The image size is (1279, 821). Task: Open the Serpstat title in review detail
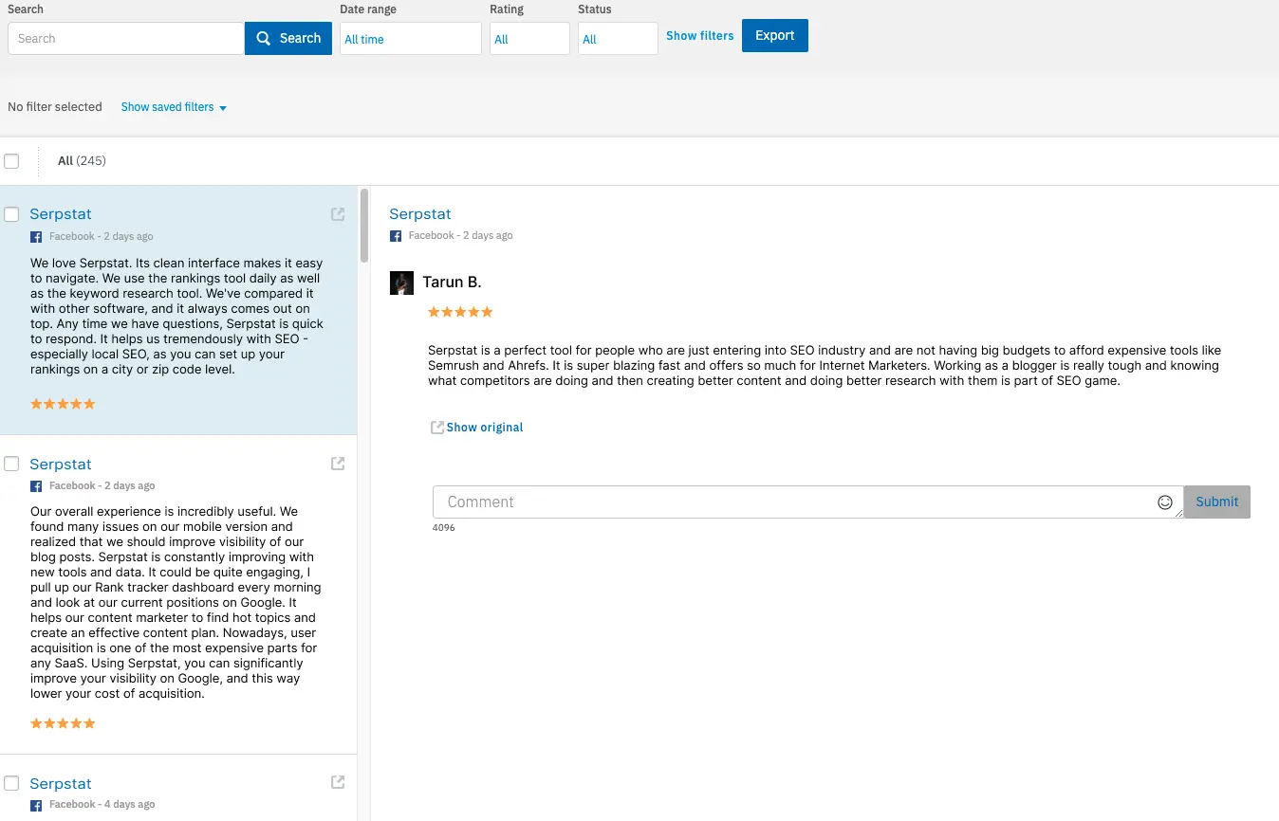(x=420, y=214)
